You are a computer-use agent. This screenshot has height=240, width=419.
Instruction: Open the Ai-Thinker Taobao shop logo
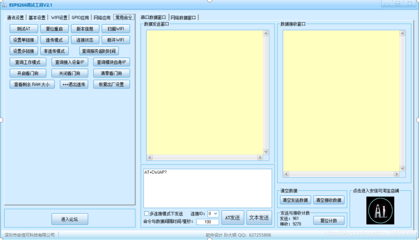coord(380,211)
